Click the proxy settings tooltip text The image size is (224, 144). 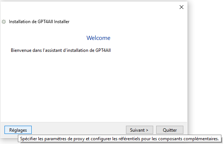click(x=119, y=139)
